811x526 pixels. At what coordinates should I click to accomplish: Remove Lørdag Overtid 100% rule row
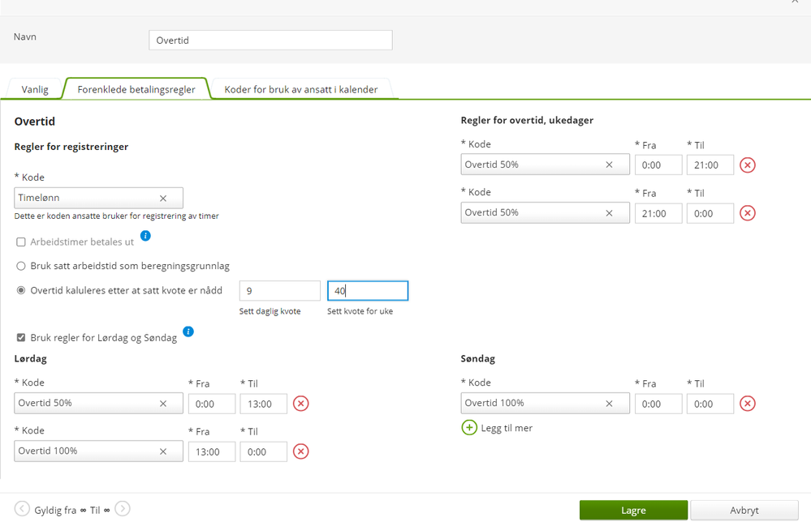(301, 451)
